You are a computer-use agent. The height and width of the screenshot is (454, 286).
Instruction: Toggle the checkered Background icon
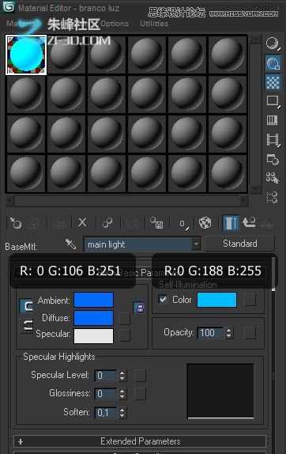click(273, 82)
